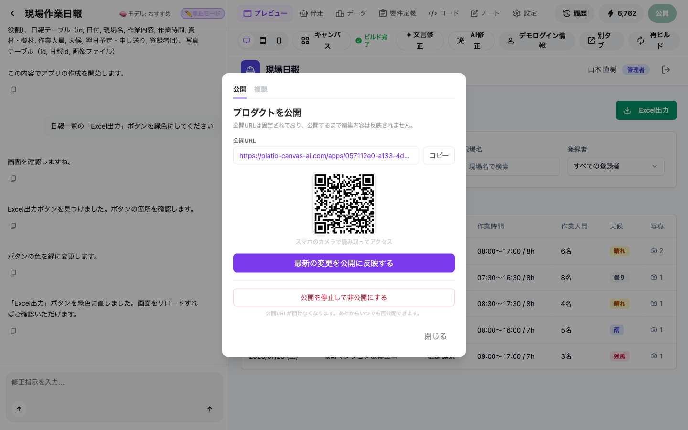Click the 公開URL link field

[x=326, y=155]
